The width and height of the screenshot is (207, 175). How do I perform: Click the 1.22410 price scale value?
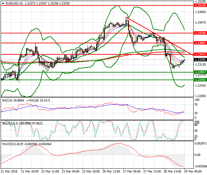coord(200,86)
